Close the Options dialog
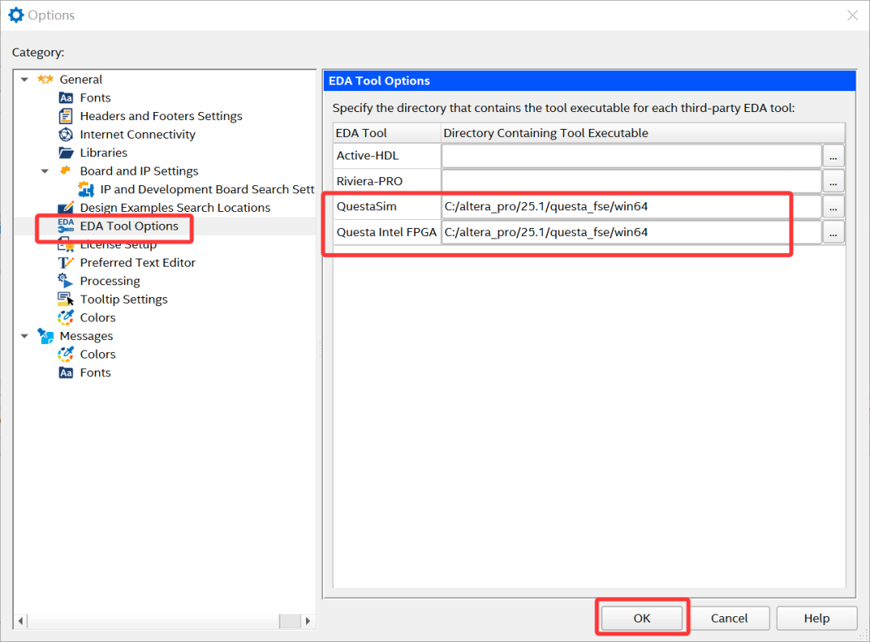The image size is (870, 642). tap(853, 15)
